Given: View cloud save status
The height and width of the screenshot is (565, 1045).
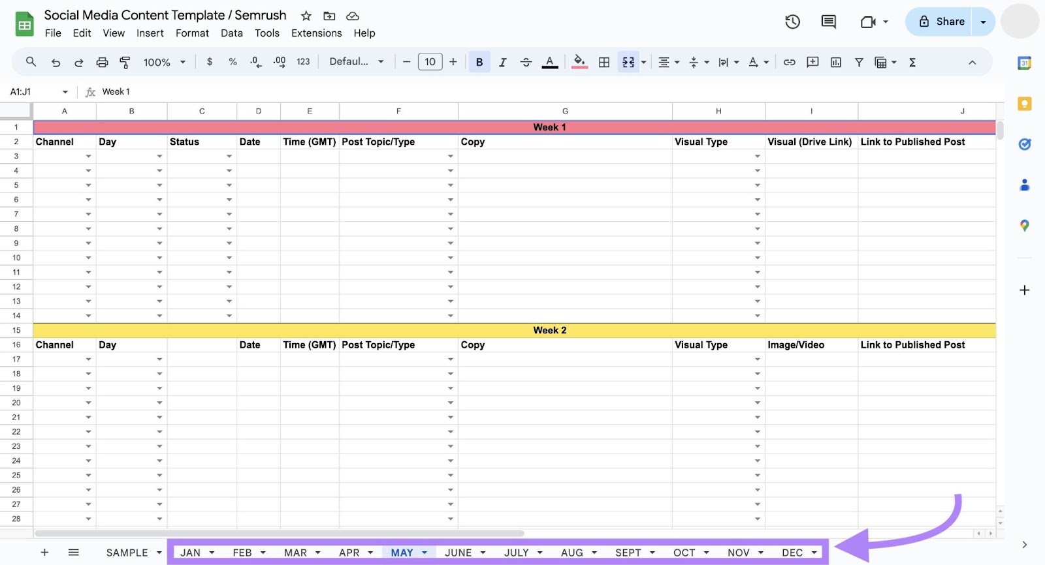Looking at the screenshot, I should point(353,16).
